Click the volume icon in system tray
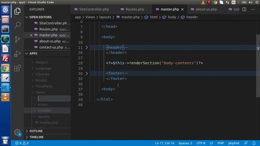 (250, 2)
